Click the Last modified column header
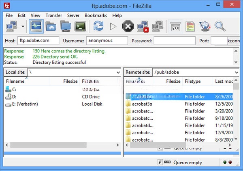The height and width of the screenshot is (171, 243). click(x=223, y=81)
